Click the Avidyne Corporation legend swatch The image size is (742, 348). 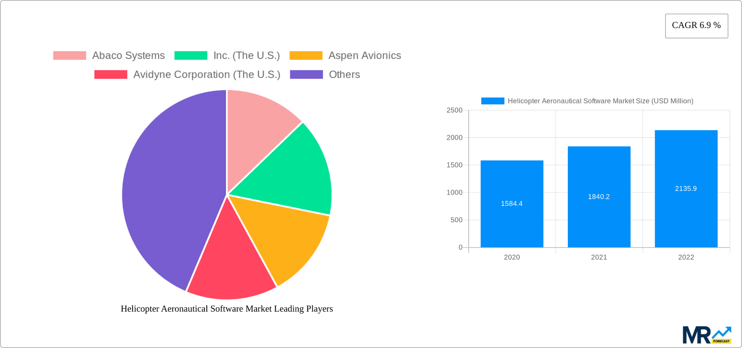click(x=111, y=74)
